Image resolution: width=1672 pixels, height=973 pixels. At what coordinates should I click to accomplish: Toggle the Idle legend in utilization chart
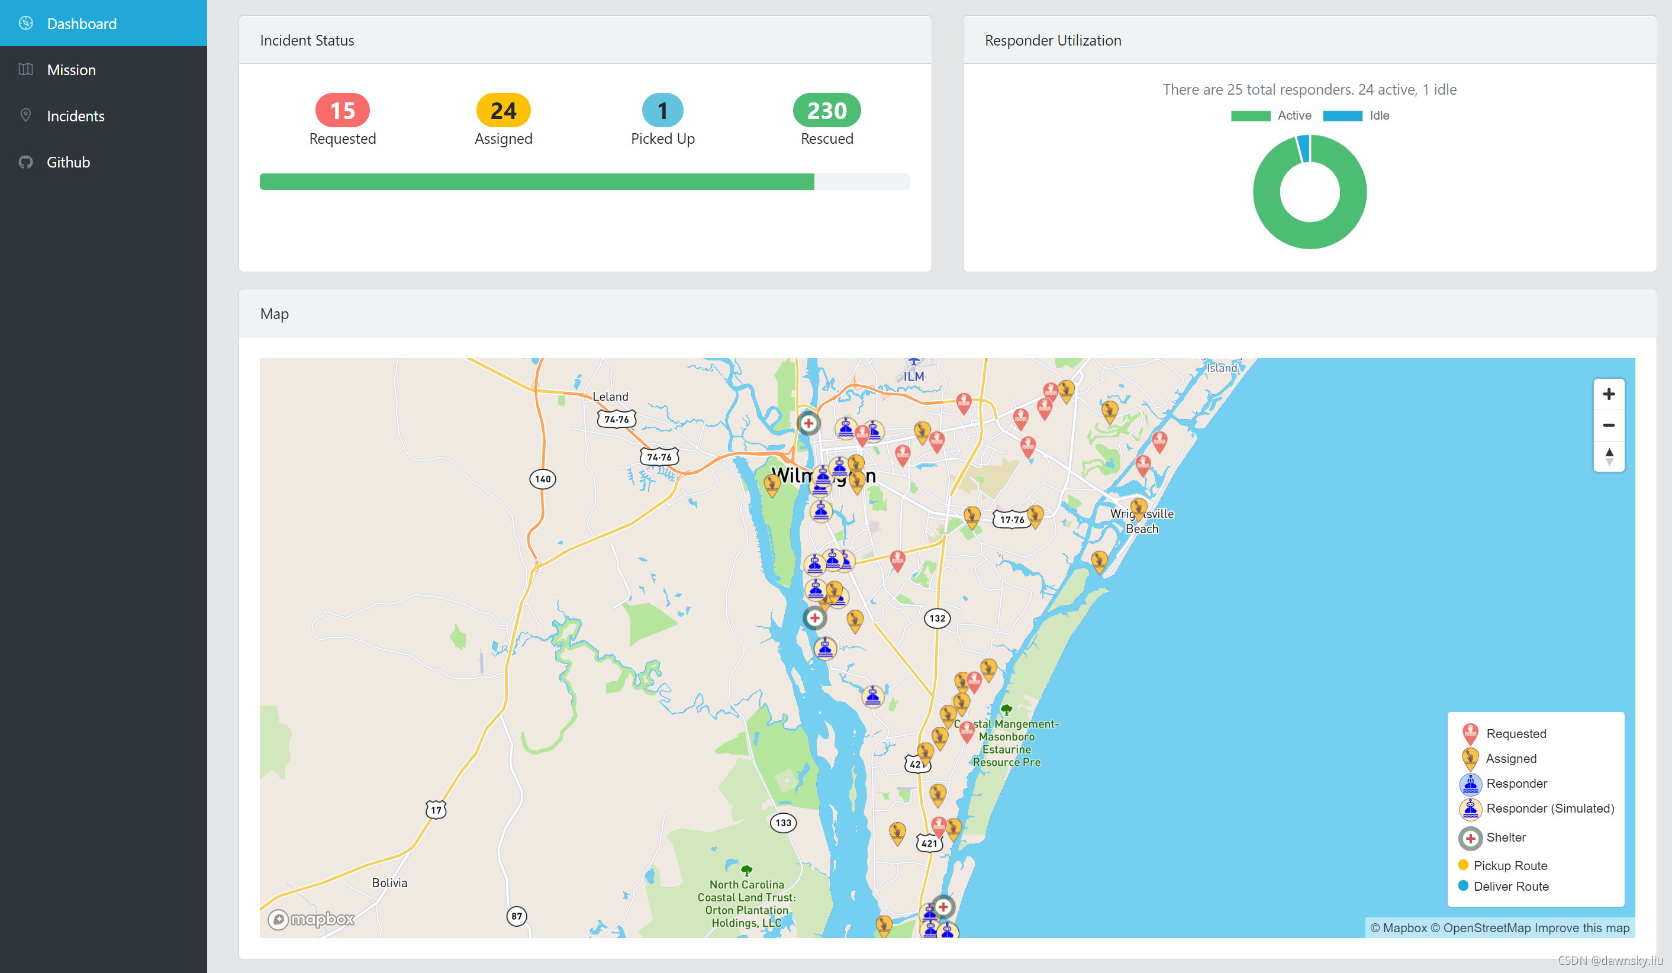pyautogui.click(x=1355, y=115)
